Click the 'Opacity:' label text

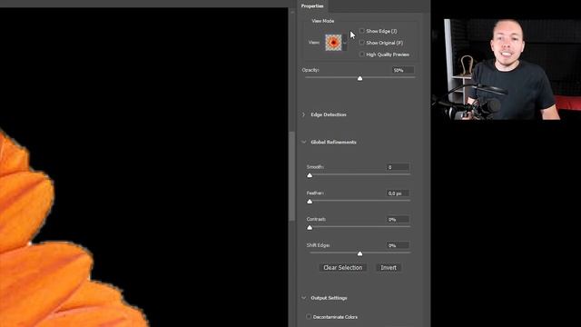tap(310, 70)
